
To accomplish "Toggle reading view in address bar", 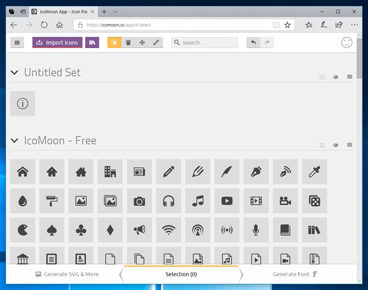I will coord(276,25).
